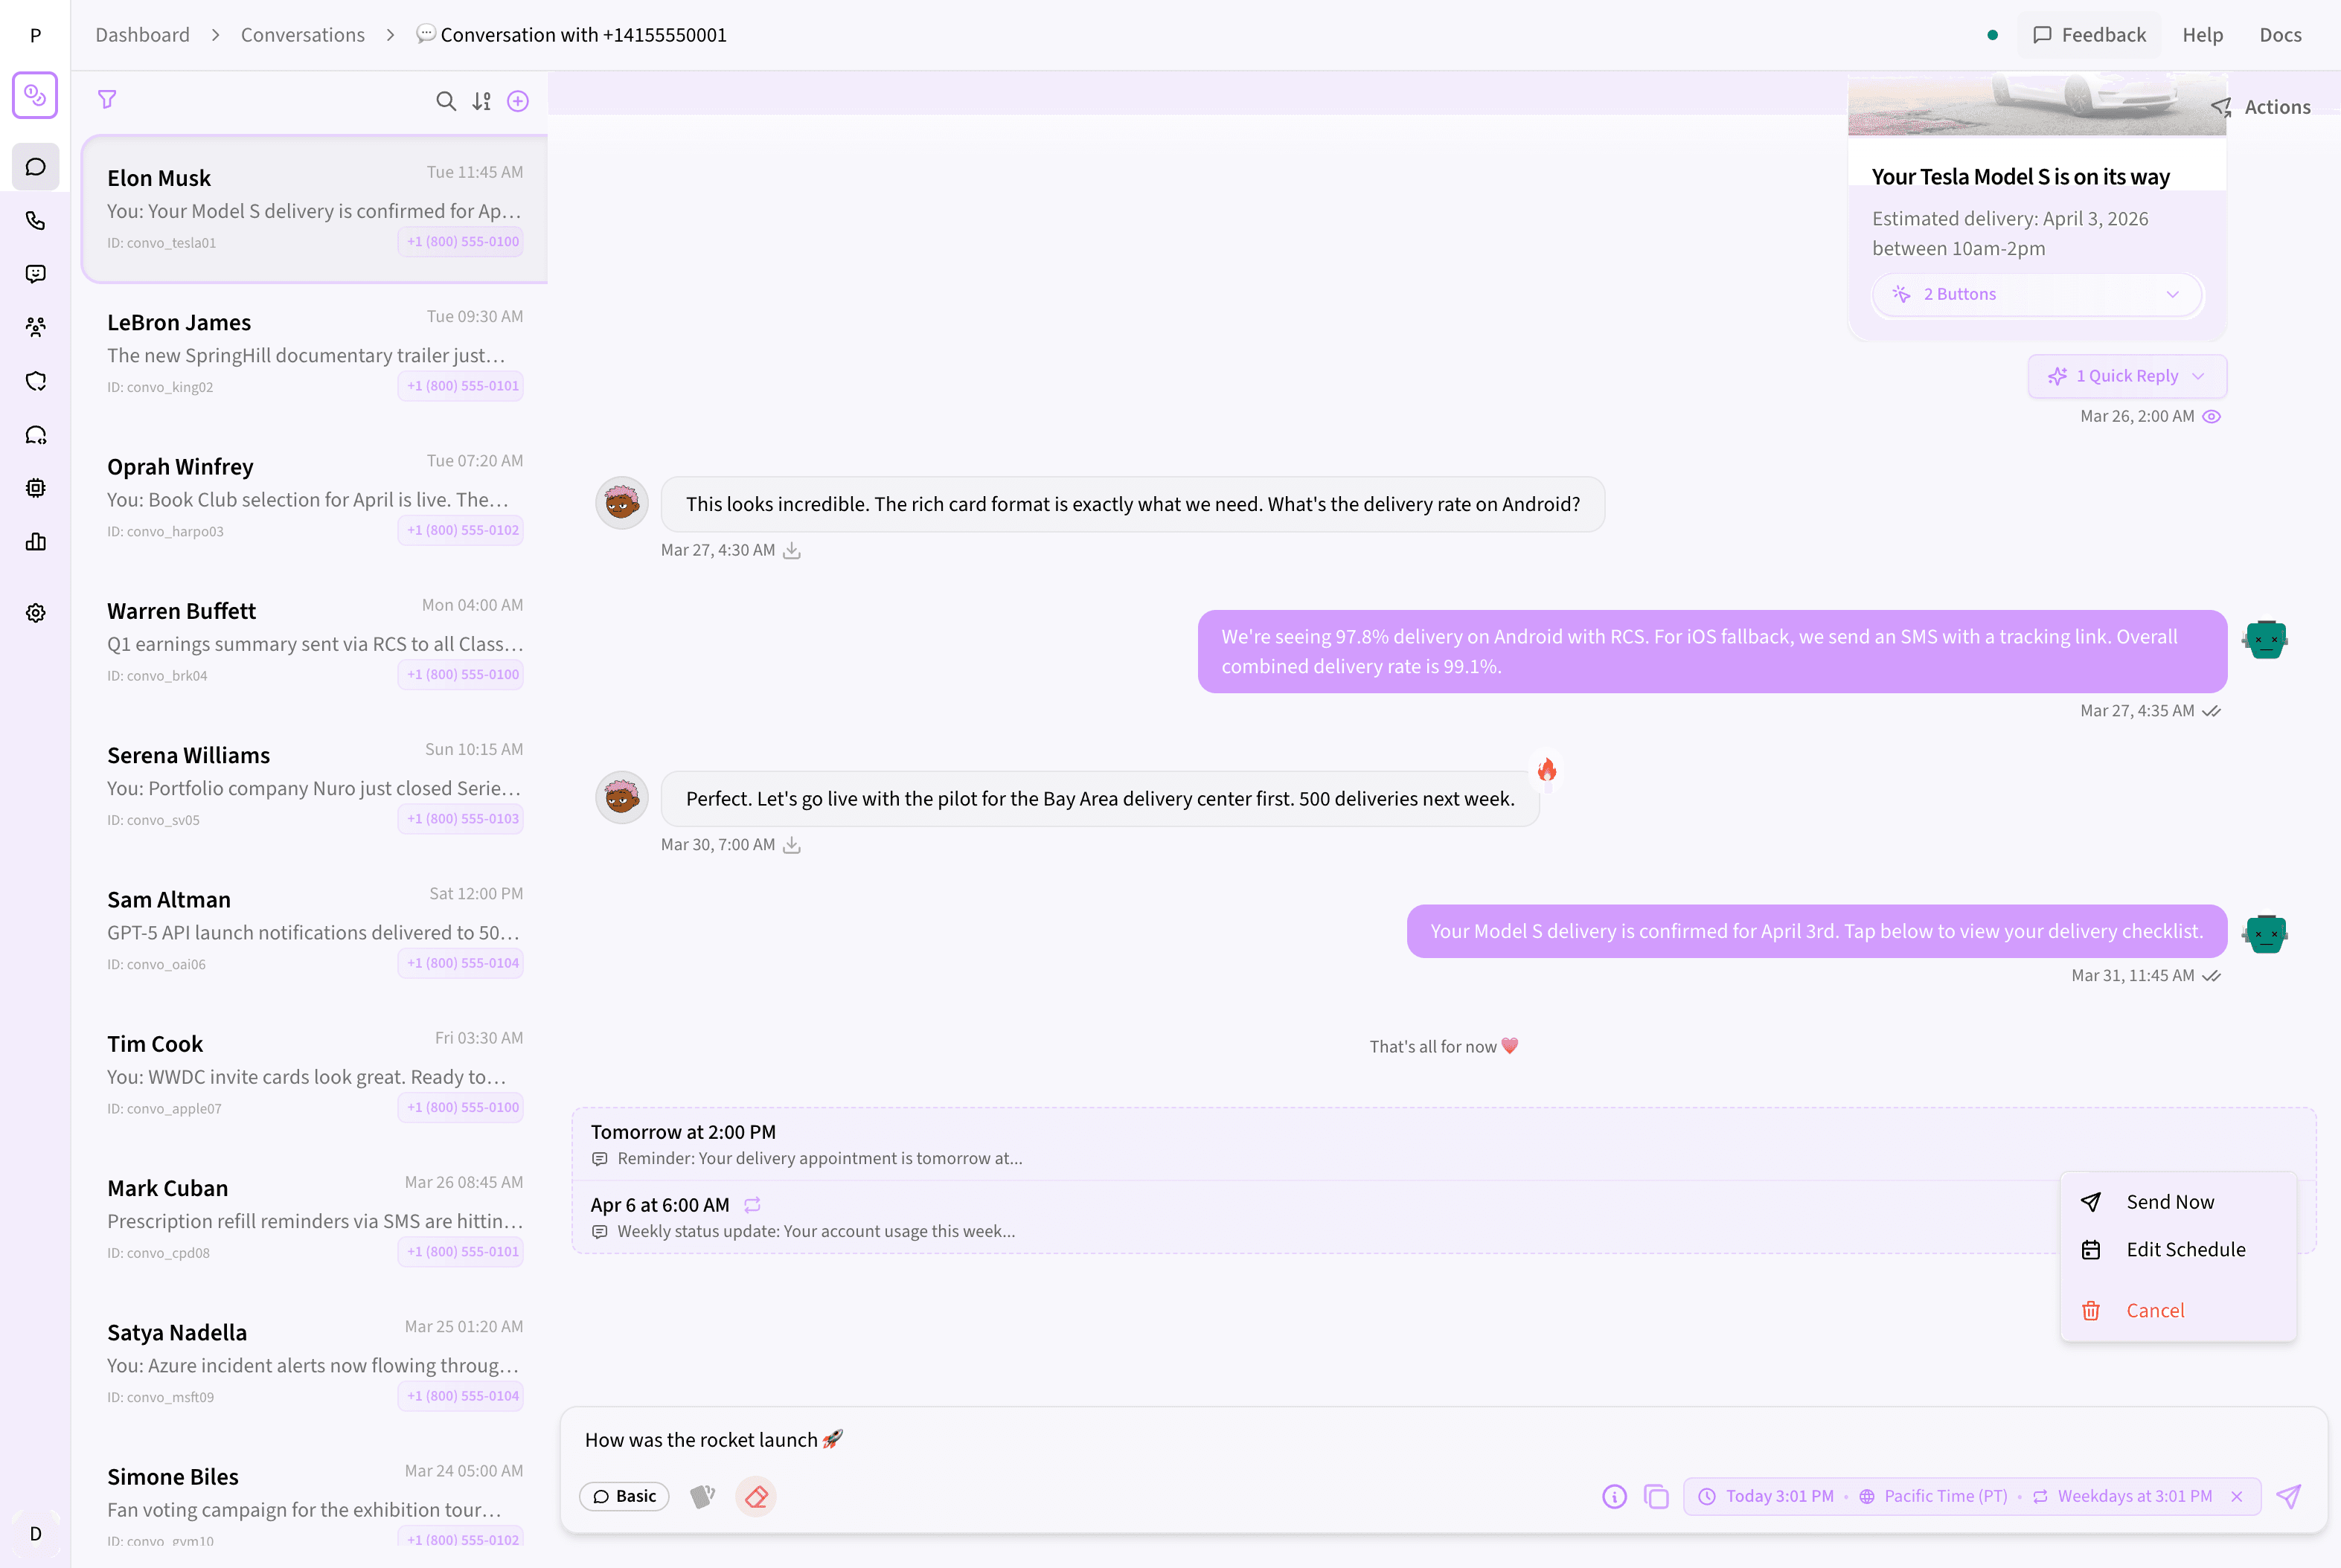
Task: Open the Basic message type selector
Action: pos(624,1496)
